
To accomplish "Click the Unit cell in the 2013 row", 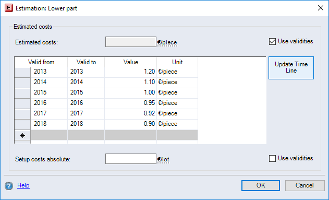I will click(177, 73).
